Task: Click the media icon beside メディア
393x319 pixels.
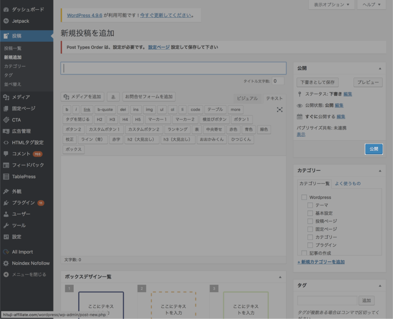Action: tap(6, 97)
